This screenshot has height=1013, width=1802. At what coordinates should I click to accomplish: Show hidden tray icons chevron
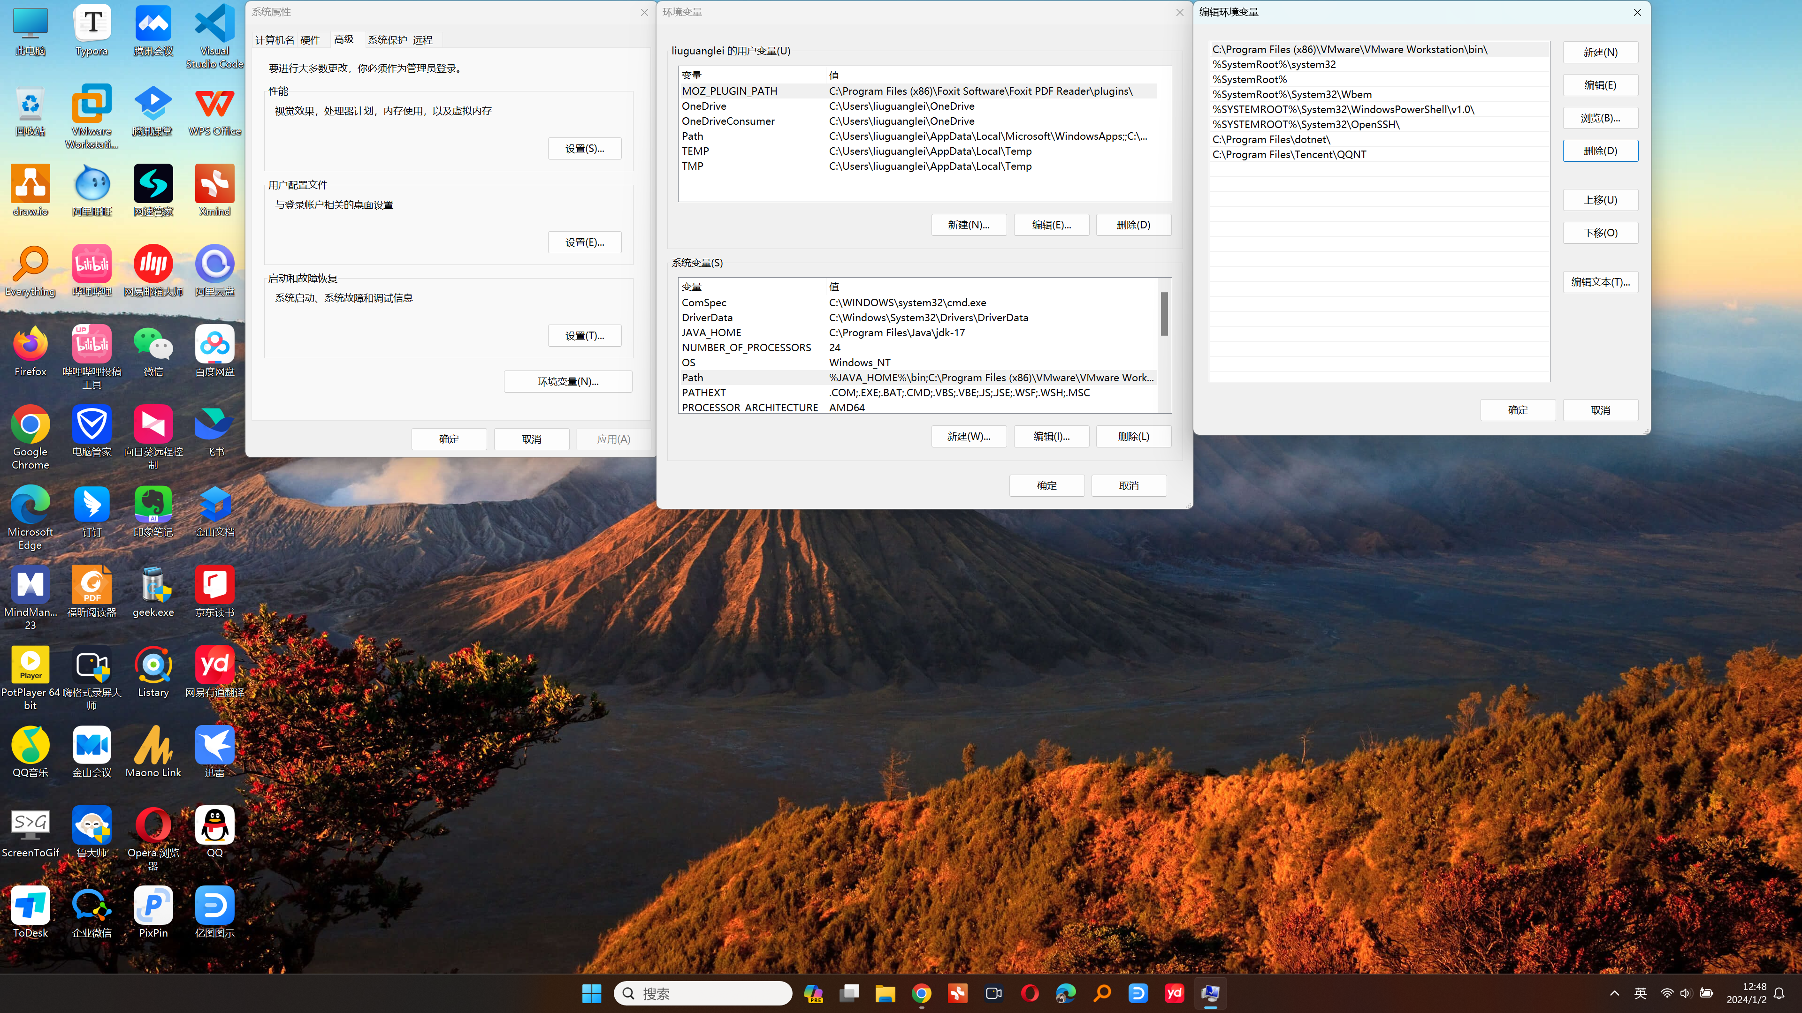click(1614, 993)
